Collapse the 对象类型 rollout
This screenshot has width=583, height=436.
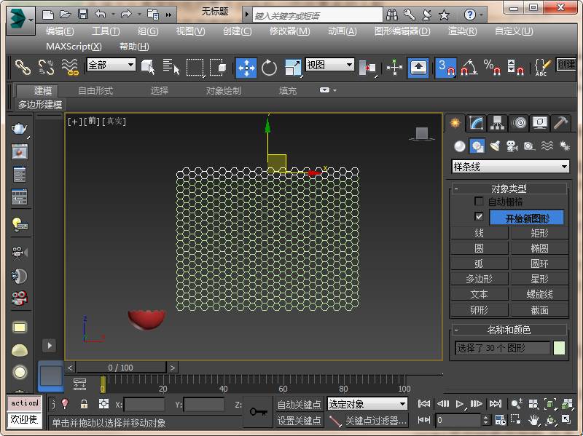pyautogui.click(x=509, y=189)
